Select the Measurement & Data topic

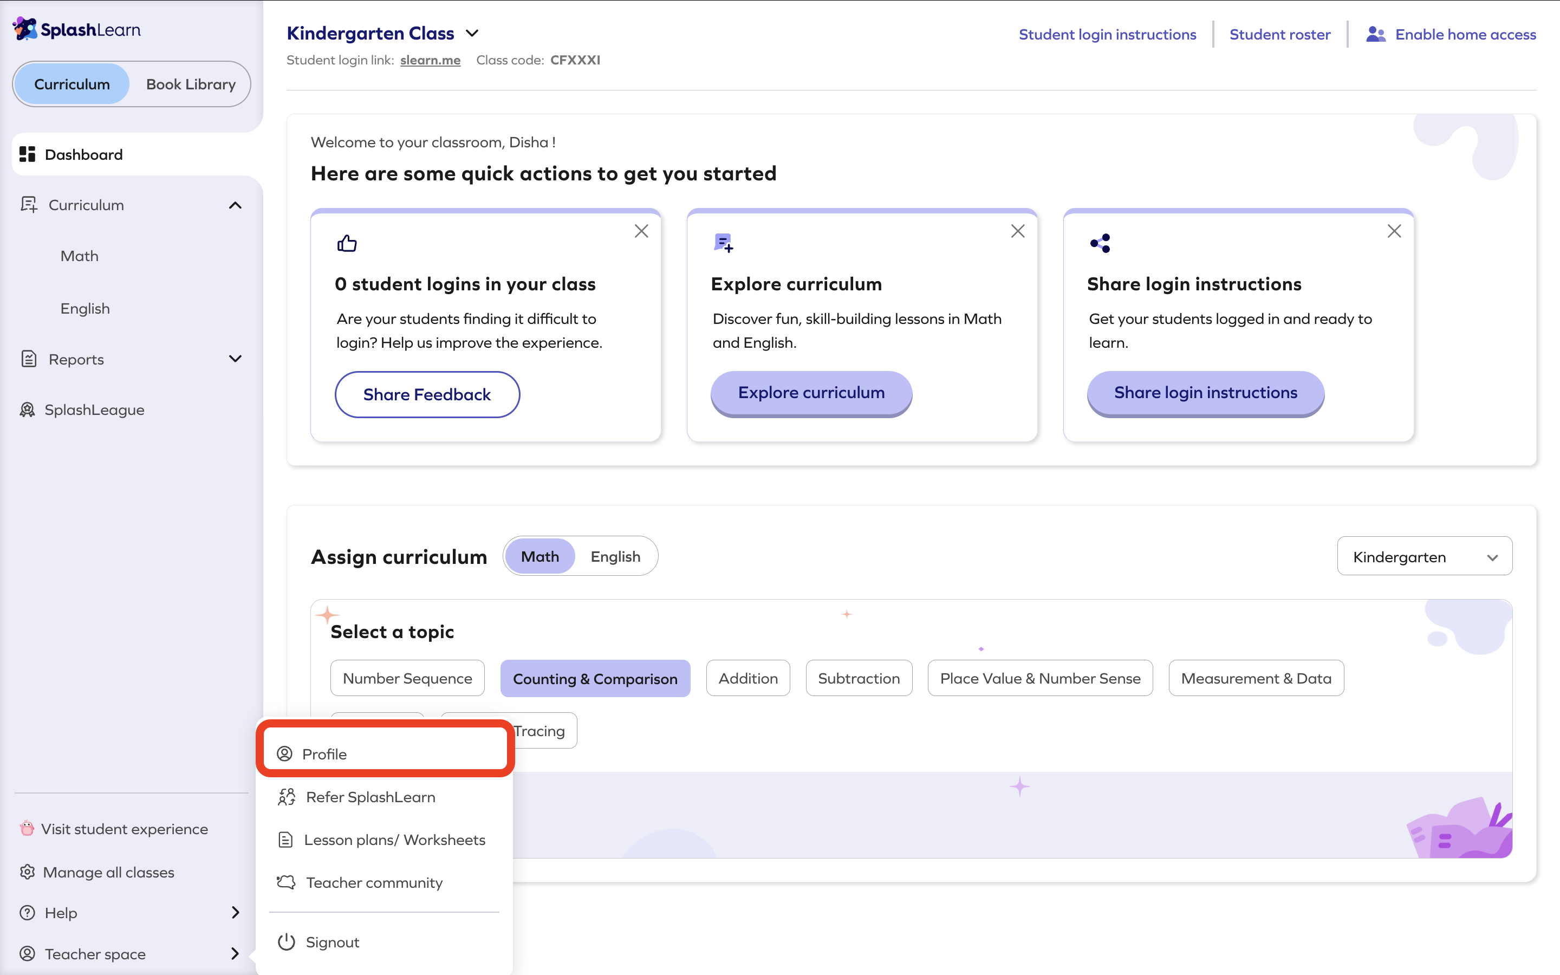1256,678
